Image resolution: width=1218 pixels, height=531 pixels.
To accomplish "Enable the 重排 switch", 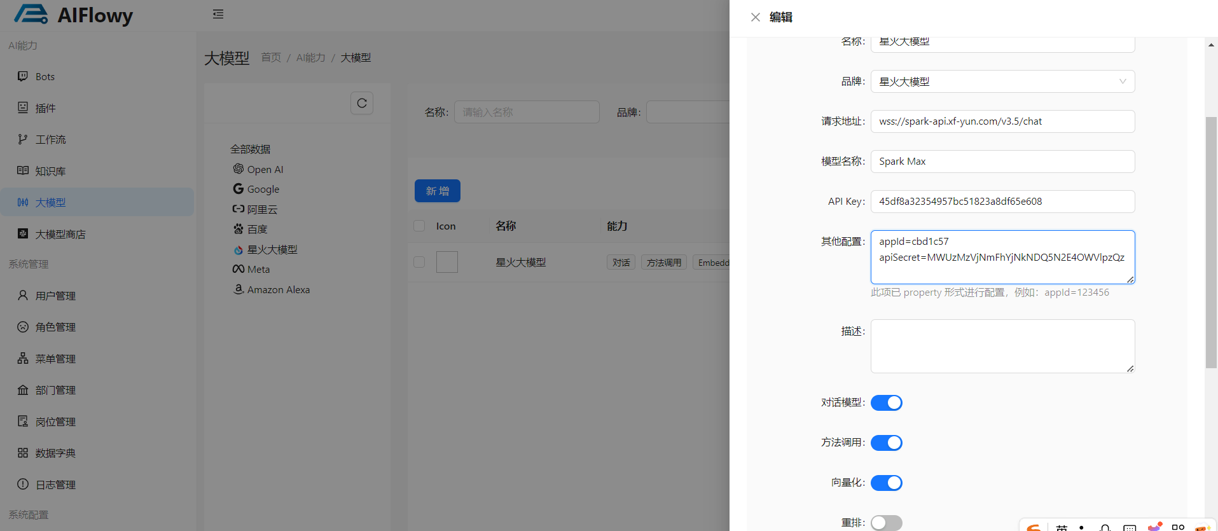I will 886,523.
